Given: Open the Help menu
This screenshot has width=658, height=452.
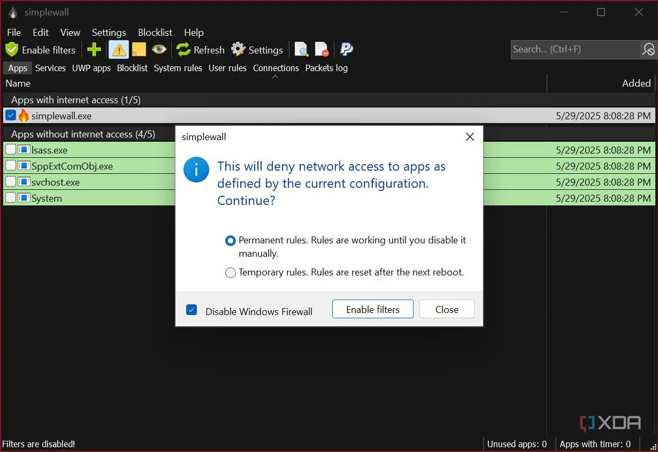Looking at the screenshot, I should pyautogui.click(x=194, y=33).
